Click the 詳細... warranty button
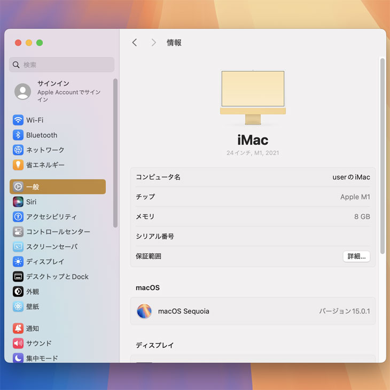Image resolution: width=390 pixels, height=390 pixels. point(356,256)
